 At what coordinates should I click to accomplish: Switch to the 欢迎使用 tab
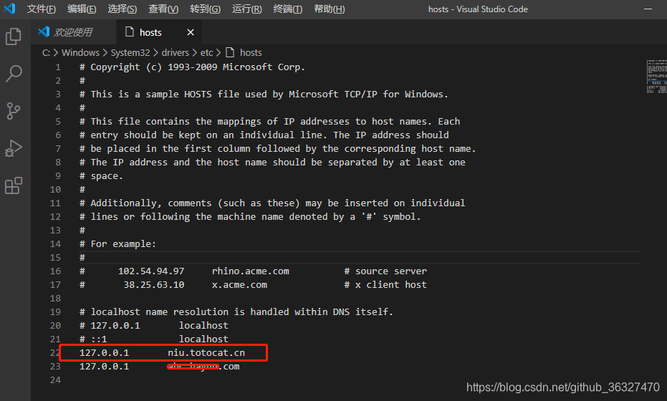pos(74,32)
